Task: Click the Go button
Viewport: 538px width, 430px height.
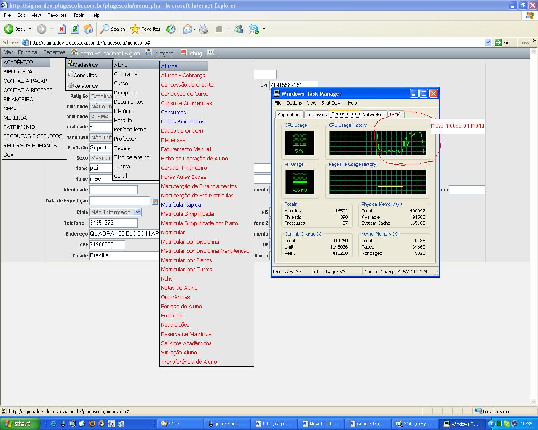Action: [503, 42]
